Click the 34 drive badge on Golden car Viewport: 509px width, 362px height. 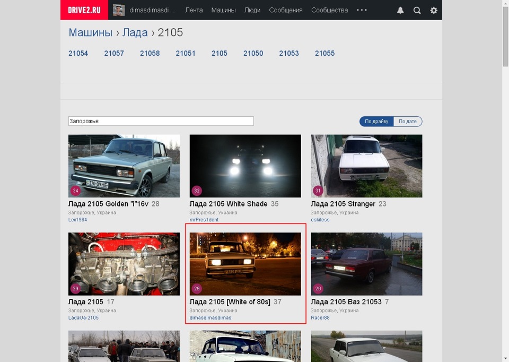(76, 191)
